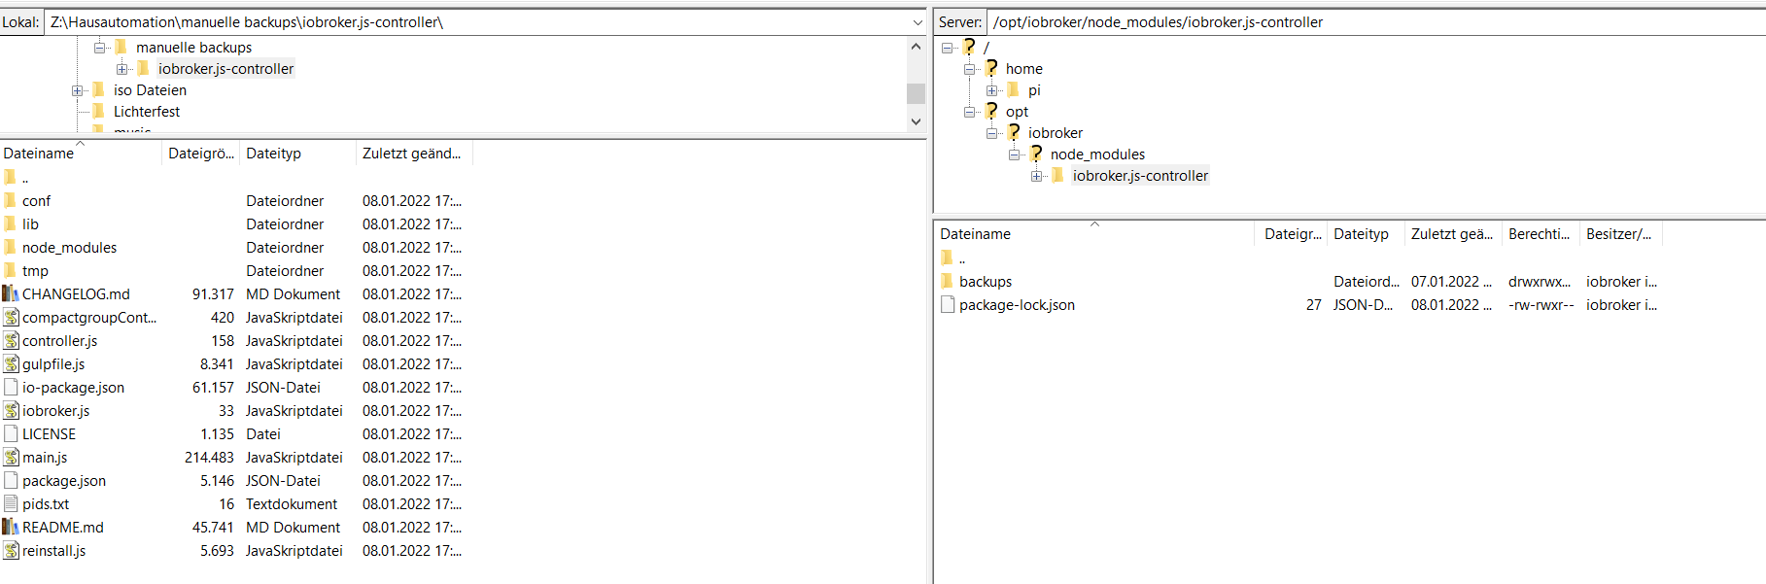This screenshot has width=1766, height=584.
Task: Expand local iobroker.js-controller tree node
Action: point(121,68)
